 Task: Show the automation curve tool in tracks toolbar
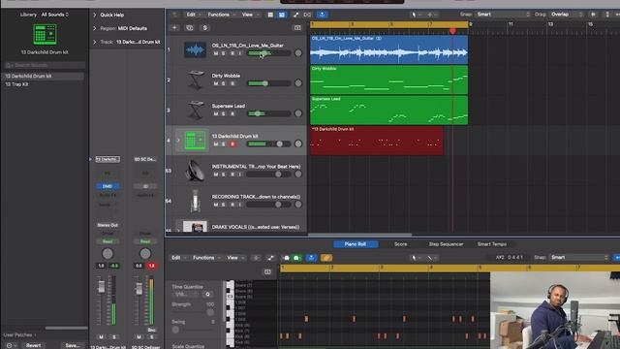coord(295,15)
